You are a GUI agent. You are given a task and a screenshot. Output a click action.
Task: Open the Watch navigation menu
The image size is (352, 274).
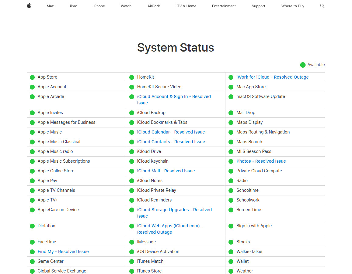tap(126, 6)
